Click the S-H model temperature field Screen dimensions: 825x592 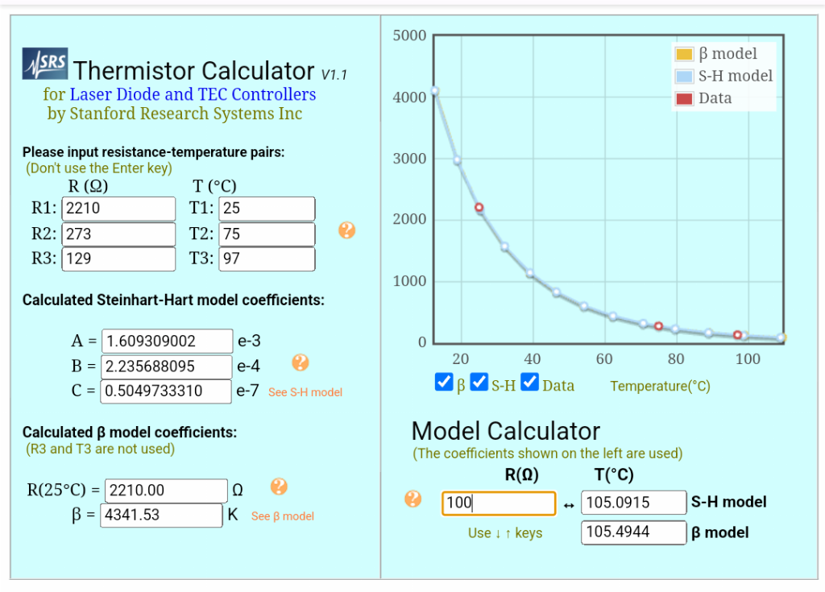click(633, 503)
